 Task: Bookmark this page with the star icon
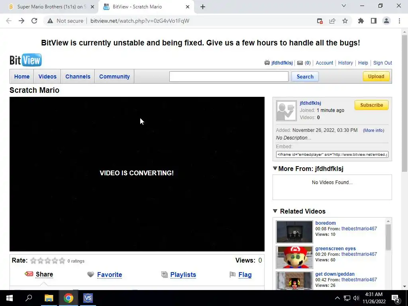(x=345, y=21)
